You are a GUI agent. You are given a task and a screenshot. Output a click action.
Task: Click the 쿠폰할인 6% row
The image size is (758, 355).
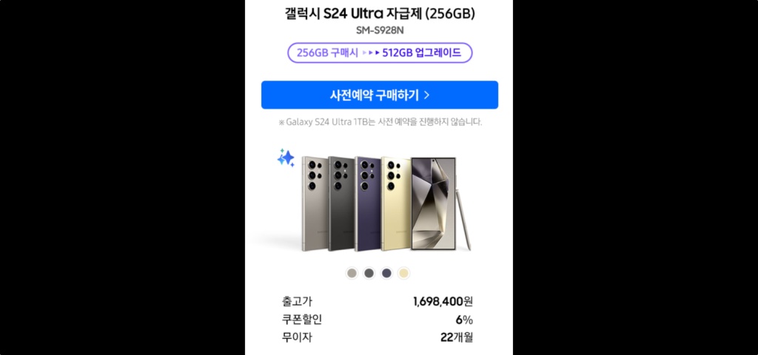point(378,319)
